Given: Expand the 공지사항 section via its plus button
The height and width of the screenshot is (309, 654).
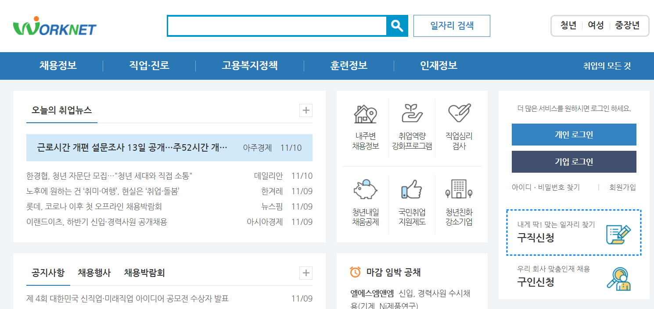Looking at the screenshot, I should click(305, 273).
